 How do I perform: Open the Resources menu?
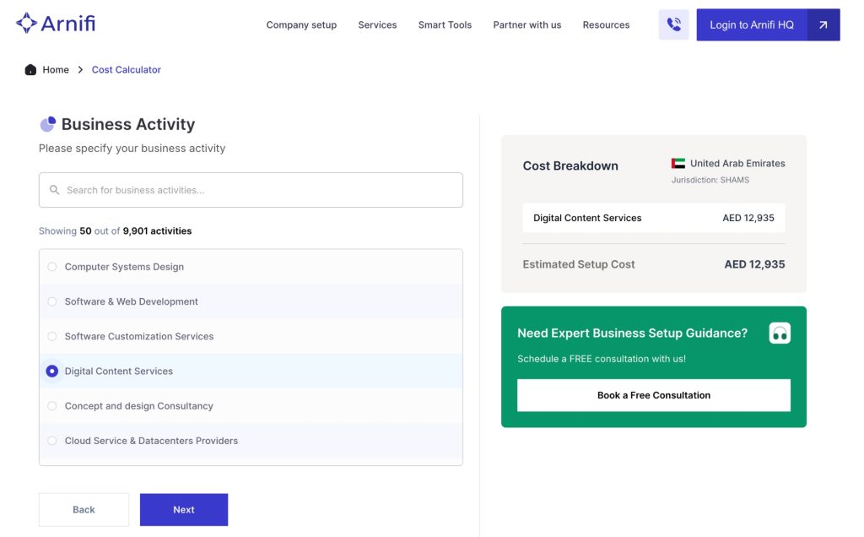coord(606,24)
